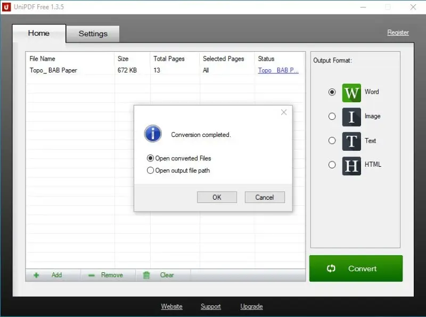Select the Topo_ BAB Paper file row
Image resolution: width=426 pixels, height=317 pixels.
click(x=165, y=70)
